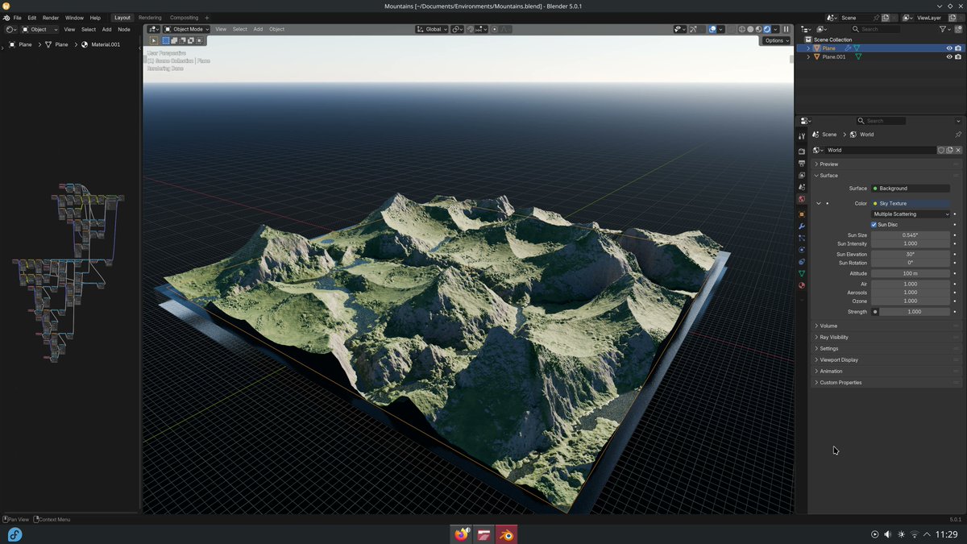Screen dimensions: 967x544
Task: Hide Plane in viewport via eye icon
Action: (949, 48)
